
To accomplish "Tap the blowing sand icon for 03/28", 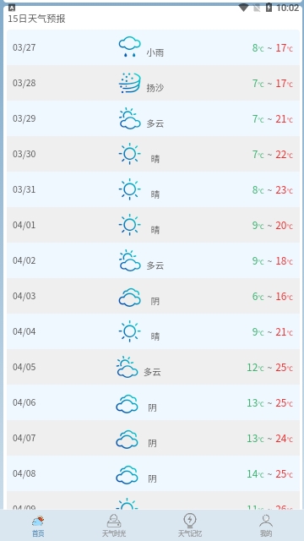I will point(129,83).
